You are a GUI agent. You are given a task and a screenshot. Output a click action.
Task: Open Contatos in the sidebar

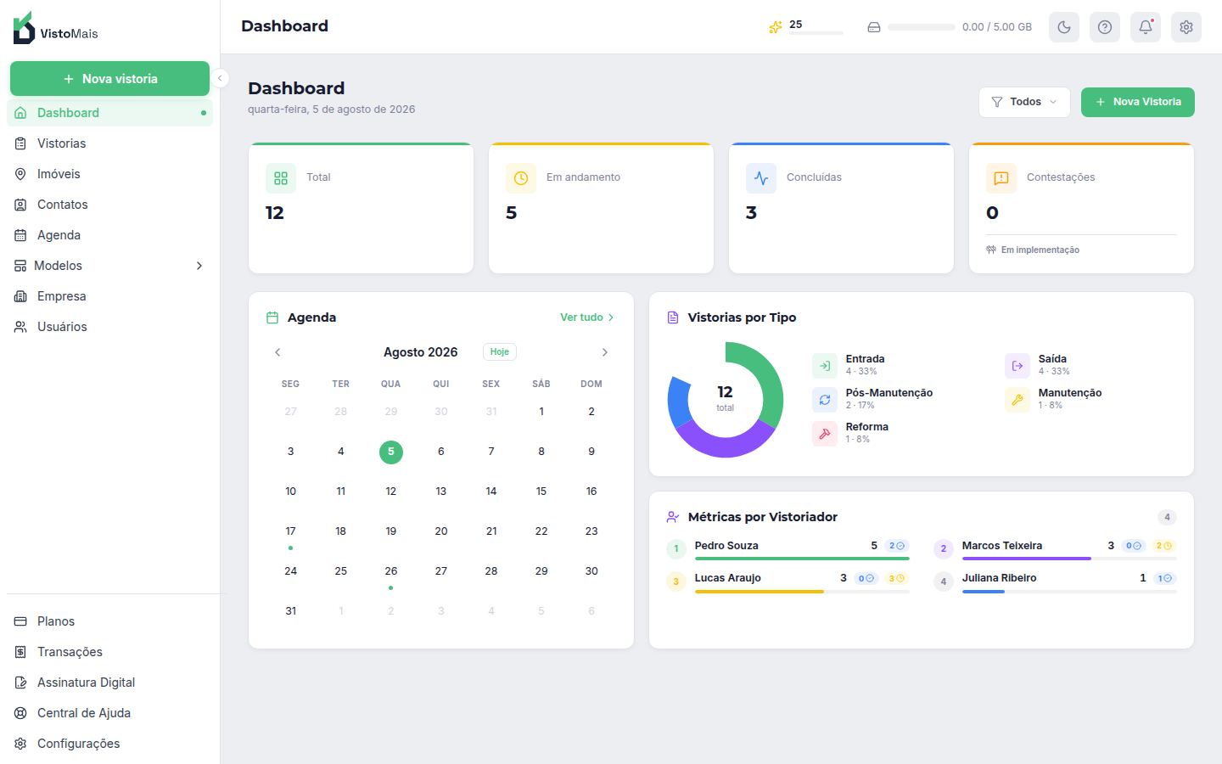click(x=109, y=205)
